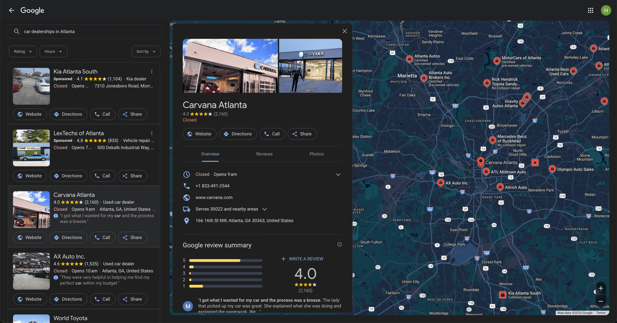The height and width of the screenshot is (323, 617).
Task: Click the 4-star rating bar
Action: [226, 267]
